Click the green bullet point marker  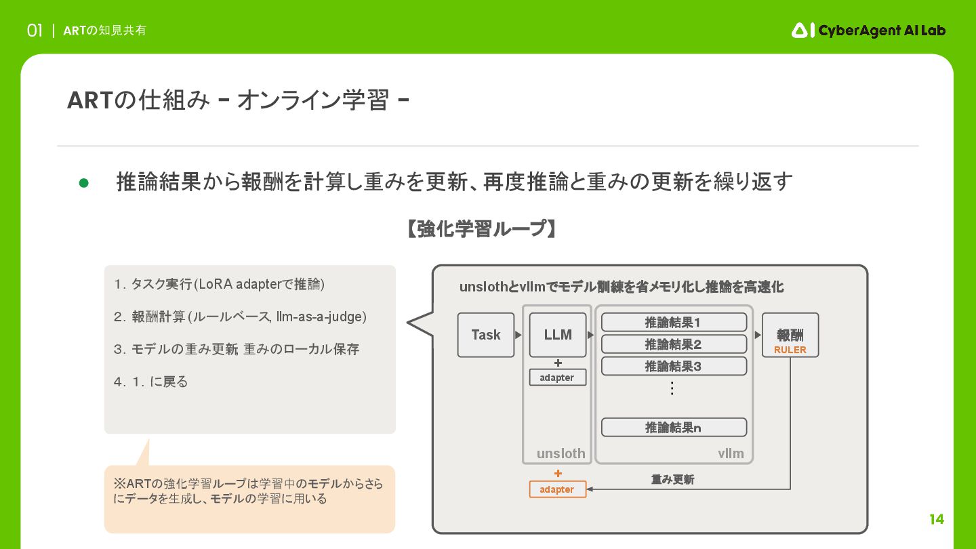(x=84, y=183)
